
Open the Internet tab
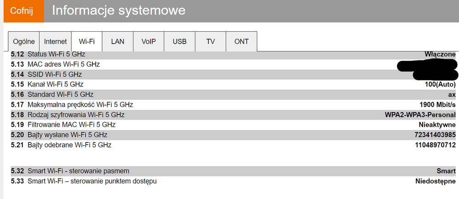click(55, 41)
